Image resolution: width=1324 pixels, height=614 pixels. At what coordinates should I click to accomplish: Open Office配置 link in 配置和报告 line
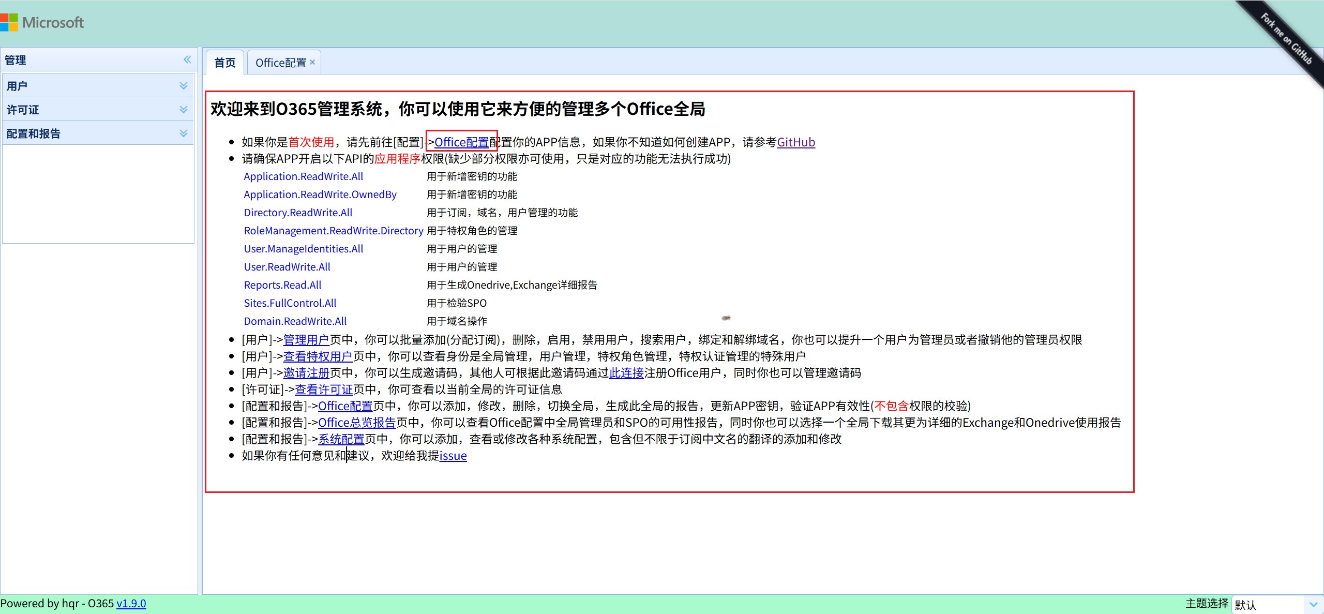point(345,406)
